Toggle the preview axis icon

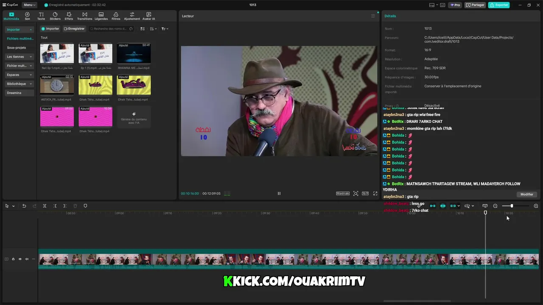(x=467, y=206)
